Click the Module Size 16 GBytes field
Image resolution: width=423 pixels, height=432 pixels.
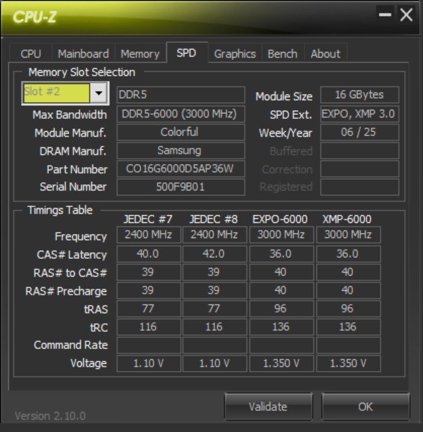[x=359, y=95]
